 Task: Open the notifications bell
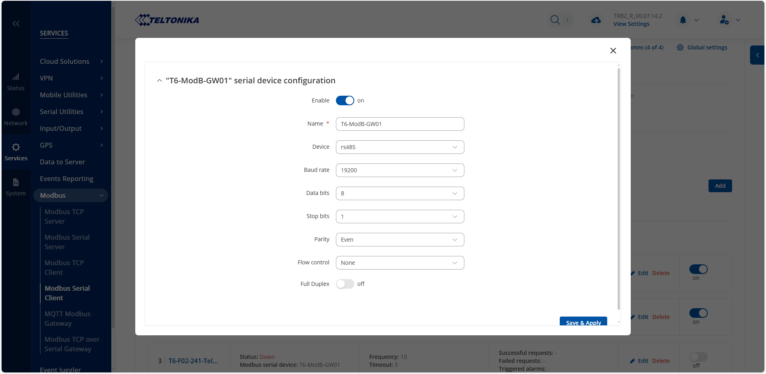[683, 20]
